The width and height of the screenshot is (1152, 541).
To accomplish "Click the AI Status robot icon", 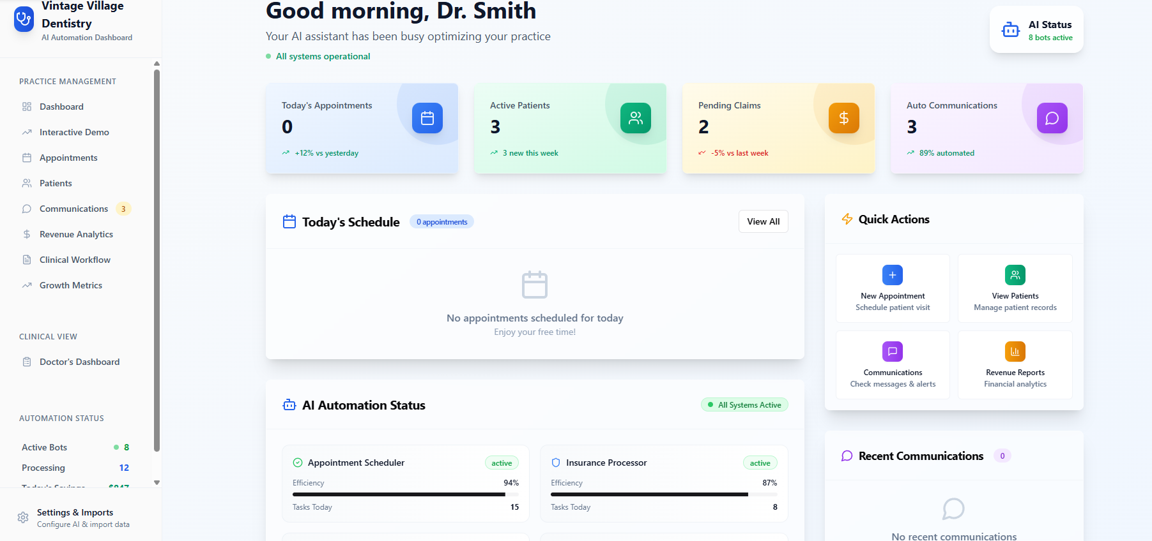I will (1010, 30).
